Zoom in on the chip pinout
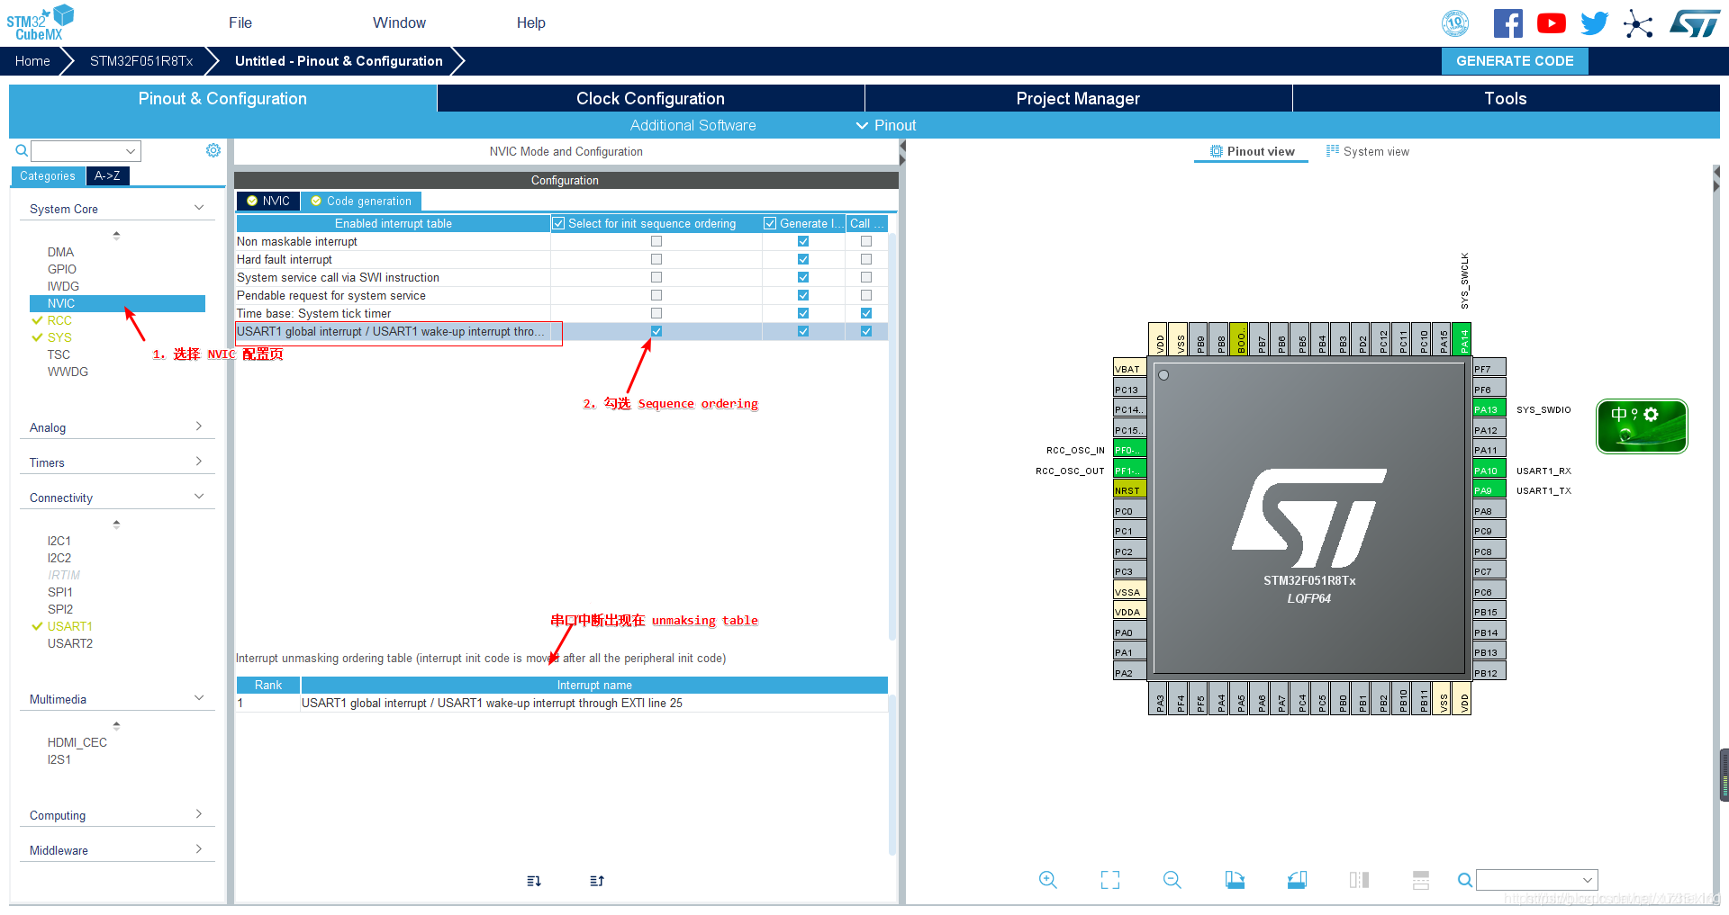The height and width of the screenshot is (915, 1729). pyautogui.click(x=1047, y=880)
